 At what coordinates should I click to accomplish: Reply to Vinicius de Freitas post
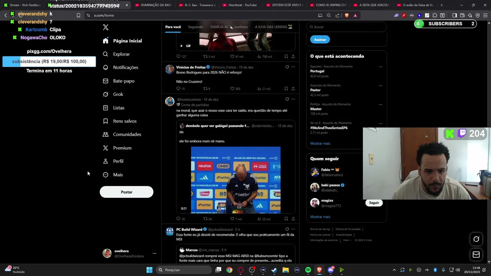178,89
